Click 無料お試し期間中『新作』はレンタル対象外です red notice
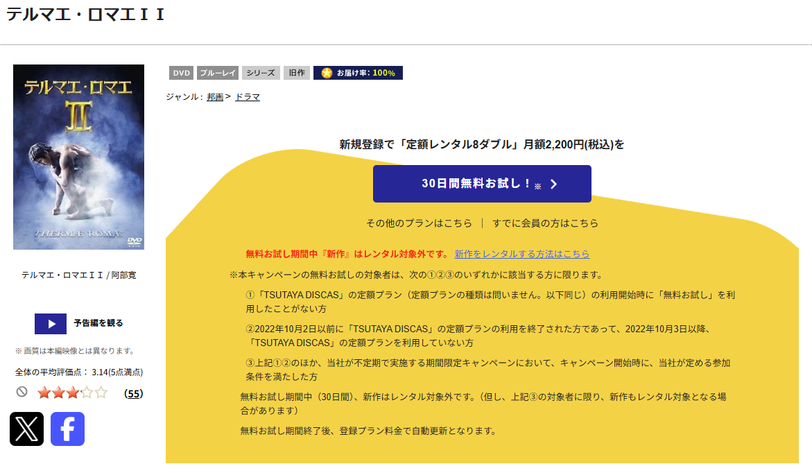Image resolution: width=812 pixels, height=473 pixels. click(347, 254)
